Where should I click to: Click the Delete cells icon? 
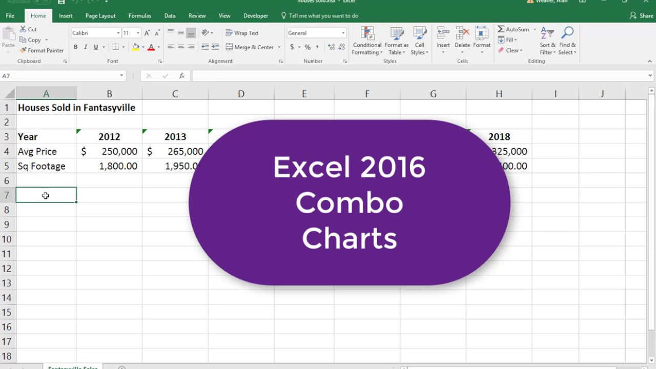[462, 33]
